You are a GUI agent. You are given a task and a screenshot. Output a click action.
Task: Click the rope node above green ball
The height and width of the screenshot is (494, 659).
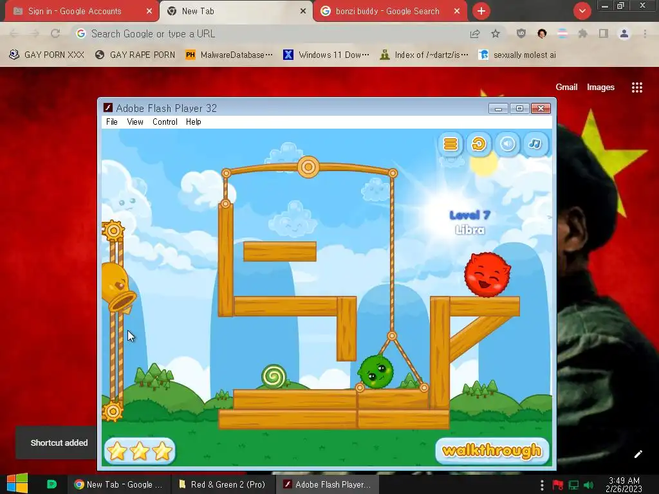[x=392, y=336]
